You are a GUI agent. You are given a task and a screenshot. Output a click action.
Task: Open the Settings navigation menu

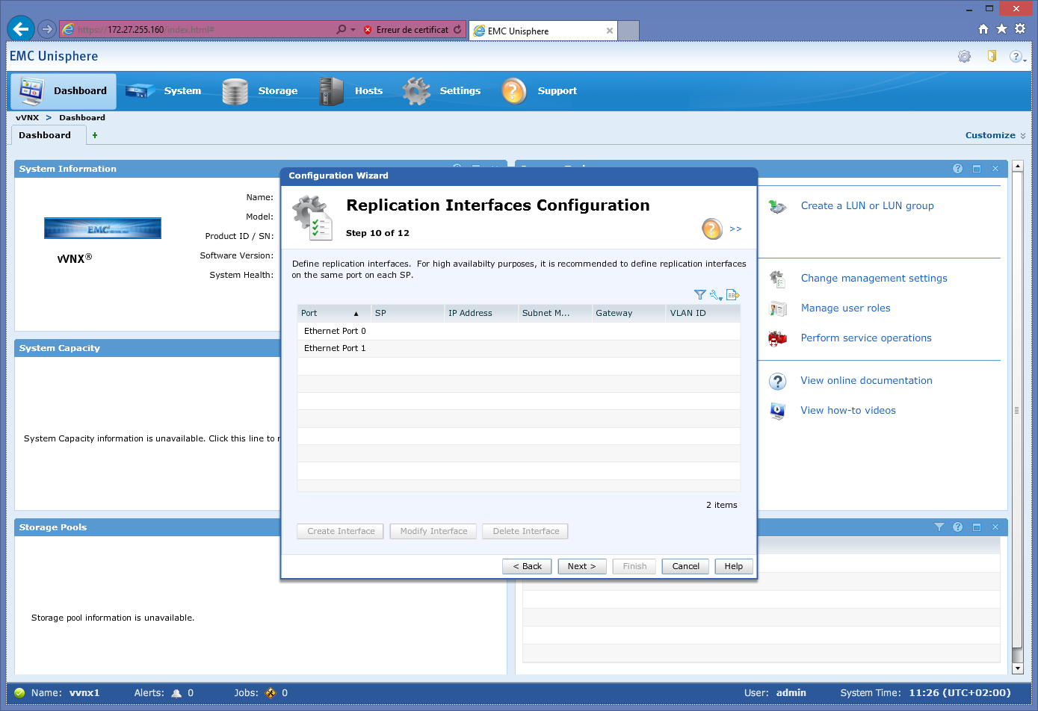442,91
